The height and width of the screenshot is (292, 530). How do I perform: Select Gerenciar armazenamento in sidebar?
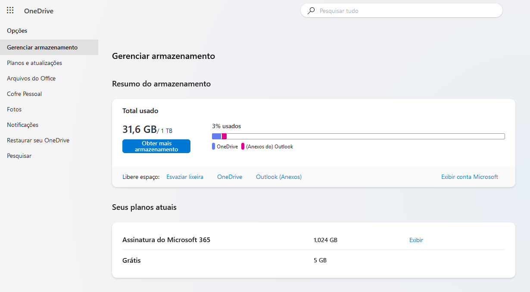pos(49,47)
